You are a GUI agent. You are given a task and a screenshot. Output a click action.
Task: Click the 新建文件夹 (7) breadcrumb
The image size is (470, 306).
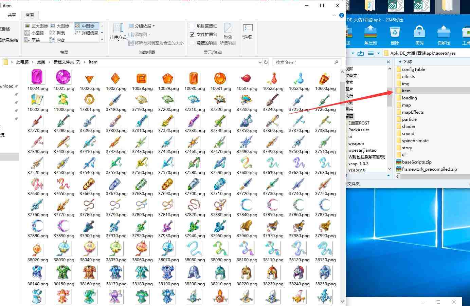coord(67,62)
